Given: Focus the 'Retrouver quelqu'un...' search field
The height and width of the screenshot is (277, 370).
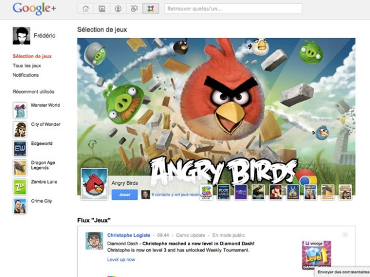Looking at the screenshot, I should click(x=233, y=9).
